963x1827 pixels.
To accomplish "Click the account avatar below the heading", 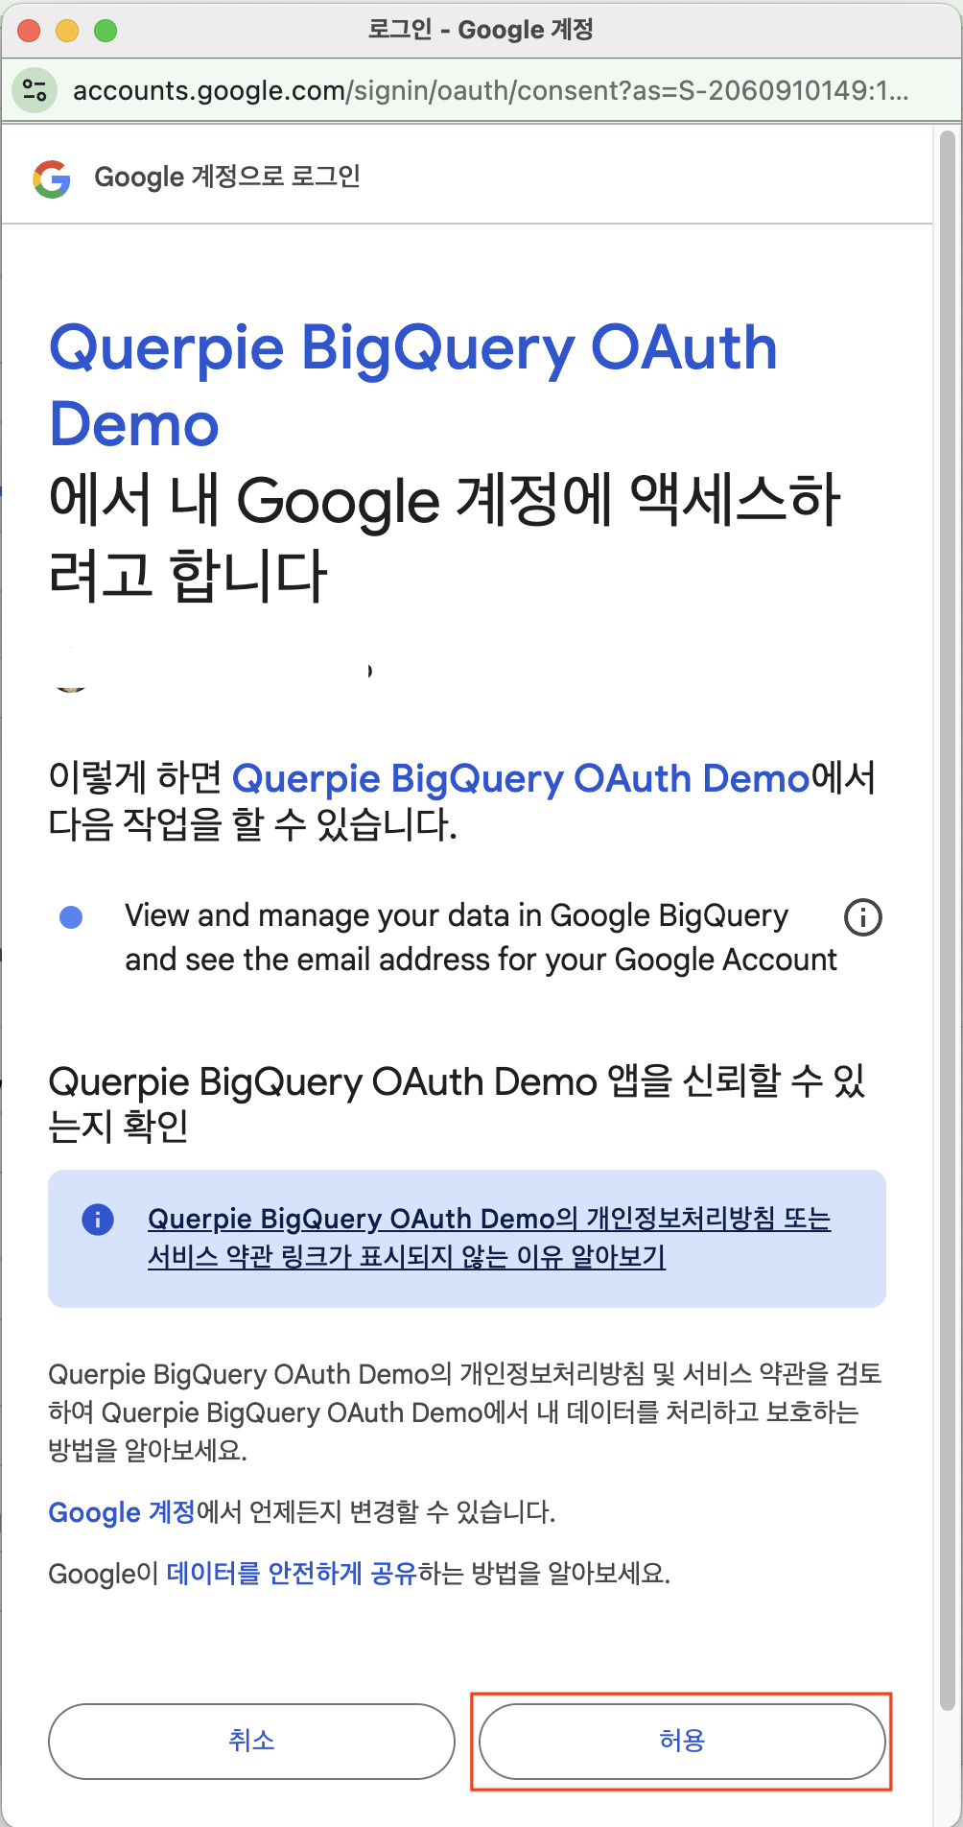I will pyautogui.click(x=71, y=675).
